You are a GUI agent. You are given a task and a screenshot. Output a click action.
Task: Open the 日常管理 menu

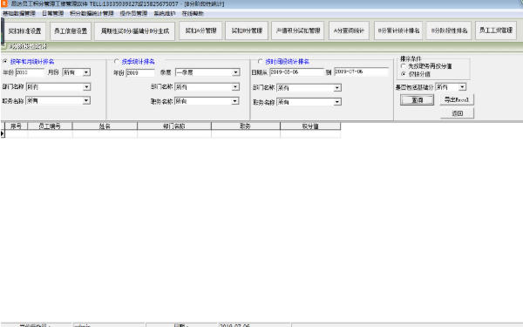pos(52,13)
